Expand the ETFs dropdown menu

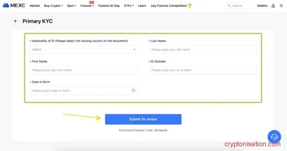129,6
